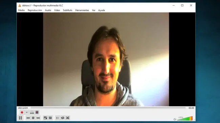The image size is (220, 123).
Task: Click the elapsed time 192:12:04
Action: 23,108
